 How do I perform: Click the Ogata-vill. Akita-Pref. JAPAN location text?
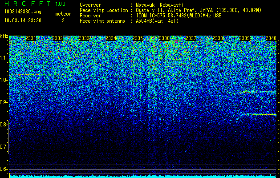pos(199,10)
